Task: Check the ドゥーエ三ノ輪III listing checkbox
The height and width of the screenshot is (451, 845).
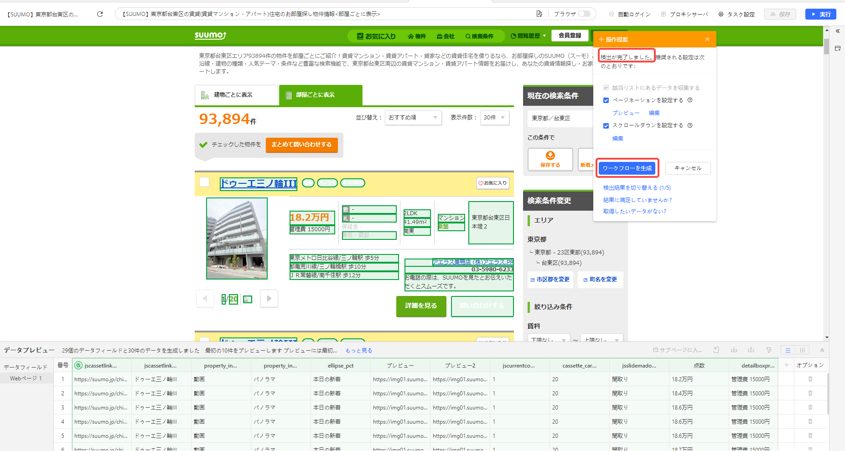Action: tap(204, 182)
